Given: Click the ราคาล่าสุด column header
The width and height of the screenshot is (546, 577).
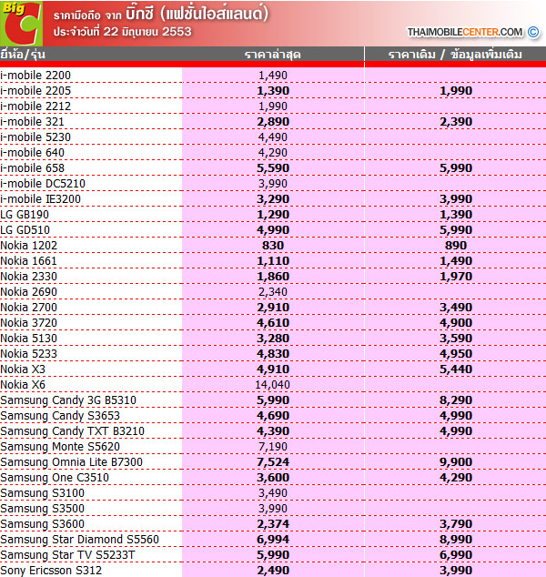Looking at the screenshot, I should click(x=273, y=55).
